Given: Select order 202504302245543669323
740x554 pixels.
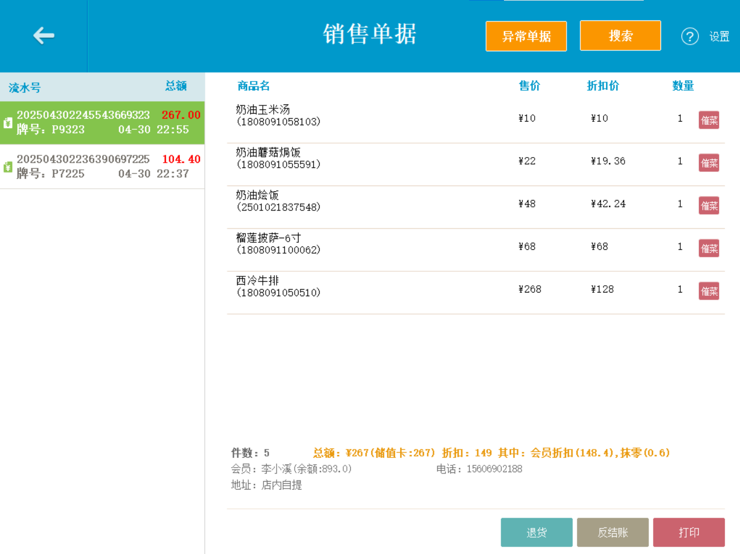Looking at the screenshot, I should pyautogui.click(x=102, y=123).
